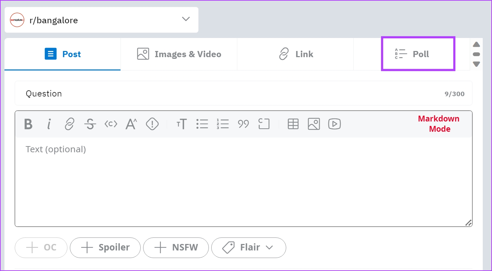Image resolution: width=492 pixels, height=271 pixels.
Task: Insert a quote block
Action: 243,124
